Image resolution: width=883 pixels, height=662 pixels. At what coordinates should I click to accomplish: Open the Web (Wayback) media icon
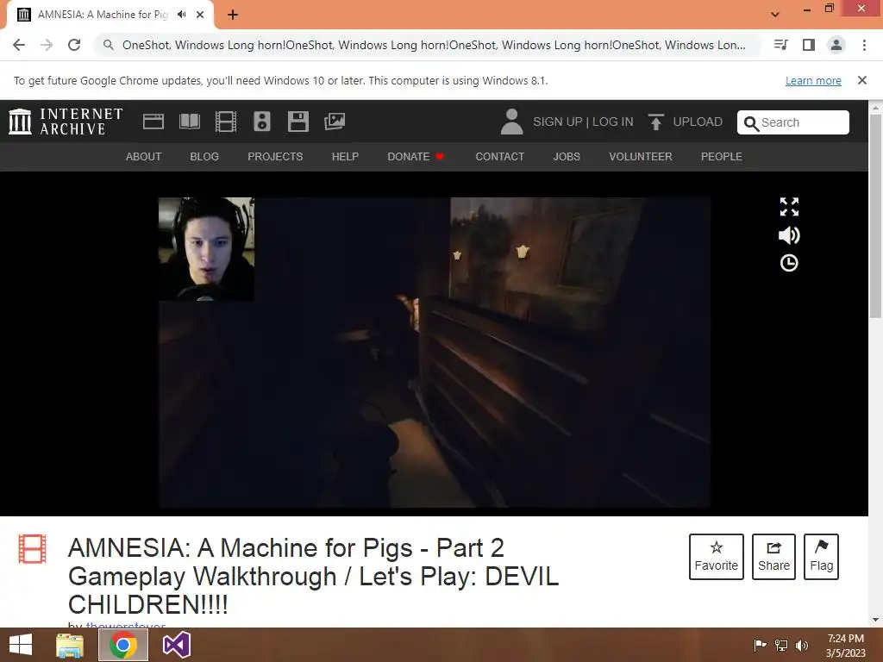pyautogui.click(x=153, y=122)
